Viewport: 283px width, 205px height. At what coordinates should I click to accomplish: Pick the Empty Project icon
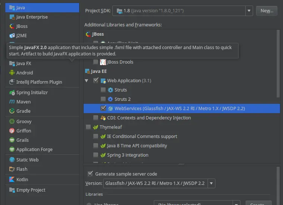(12, 190)
